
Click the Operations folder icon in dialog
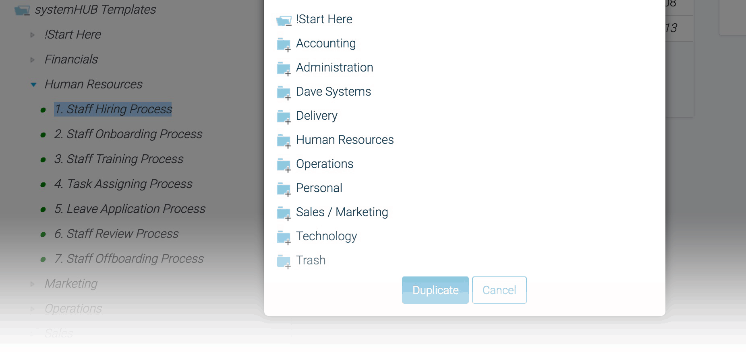284,164
